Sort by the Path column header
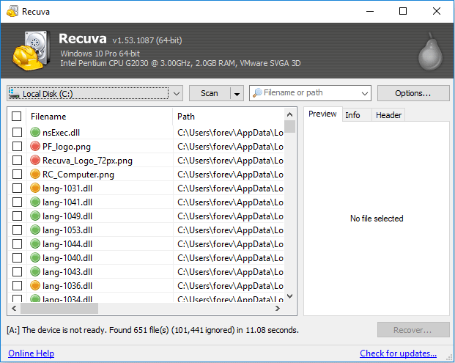 click(229, 117)
